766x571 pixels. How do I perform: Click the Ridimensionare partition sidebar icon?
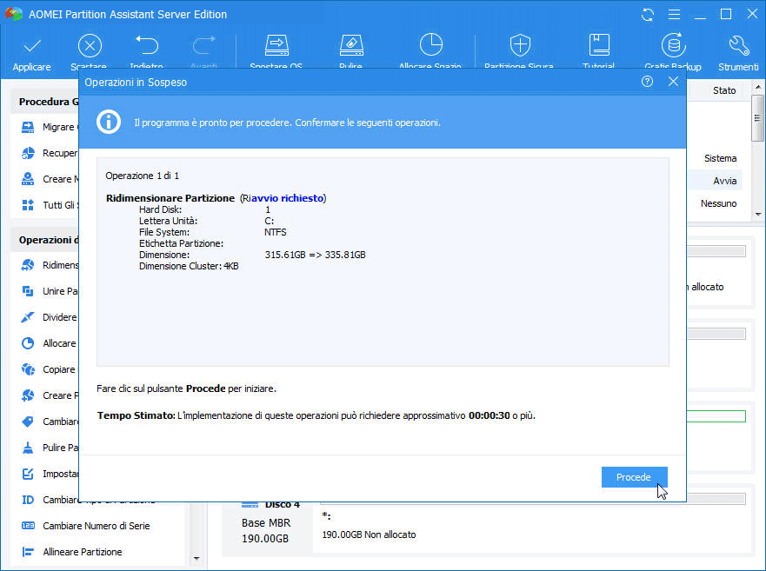(28, 265)
